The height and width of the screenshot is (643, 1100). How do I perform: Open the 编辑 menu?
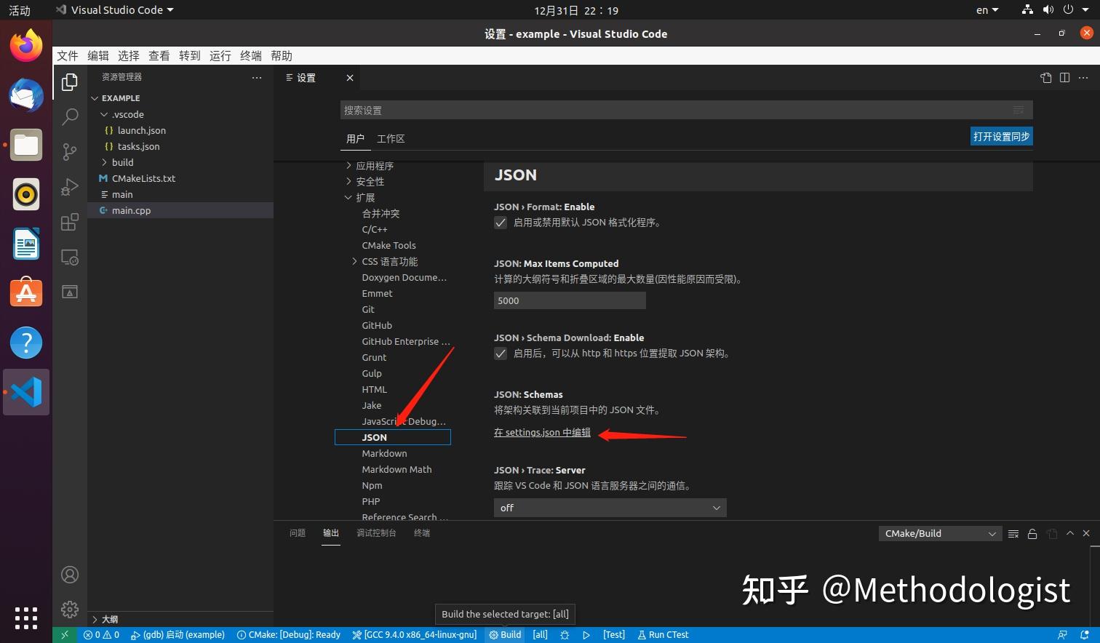click(x=98, y=56)
